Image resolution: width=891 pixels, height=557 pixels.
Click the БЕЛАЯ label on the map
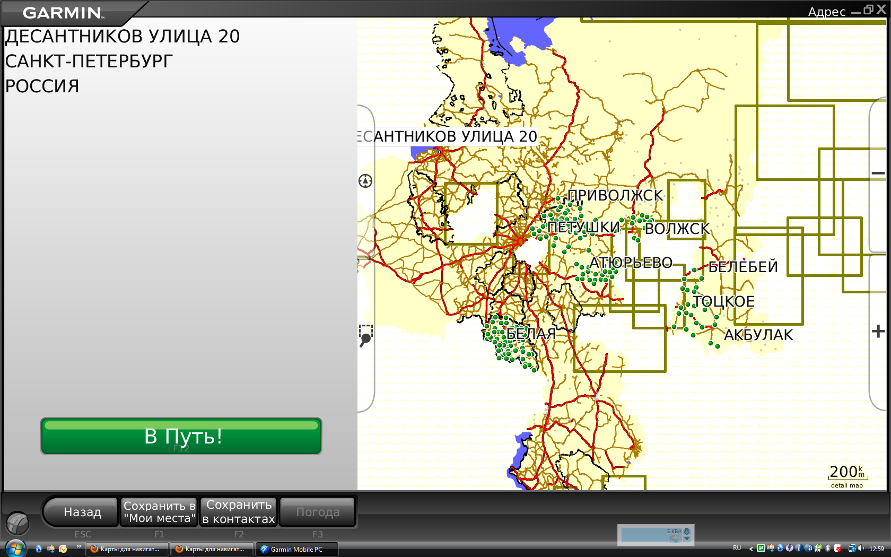531,334
